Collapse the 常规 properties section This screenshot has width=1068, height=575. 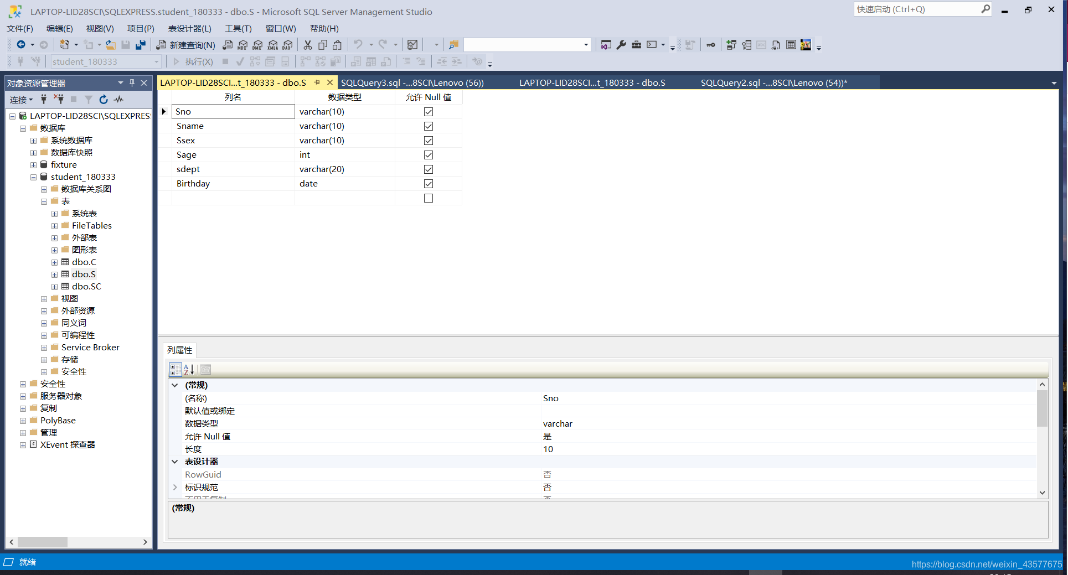[175, 385]
